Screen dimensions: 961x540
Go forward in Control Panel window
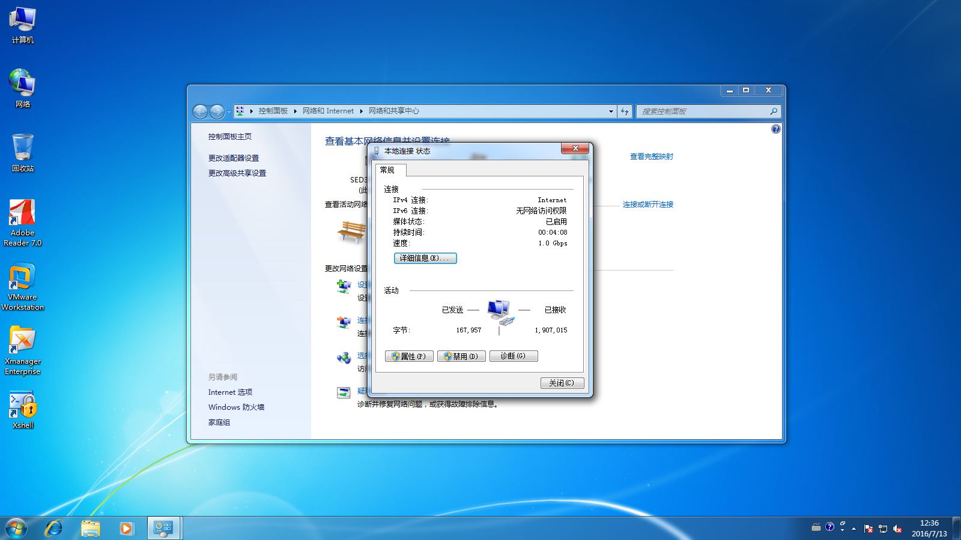[x=217, y=111]
